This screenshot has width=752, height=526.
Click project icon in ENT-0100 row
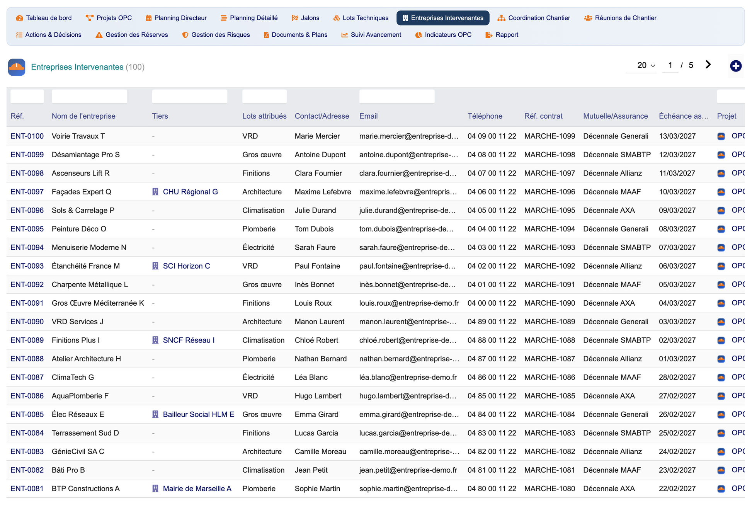pos(721,136)
